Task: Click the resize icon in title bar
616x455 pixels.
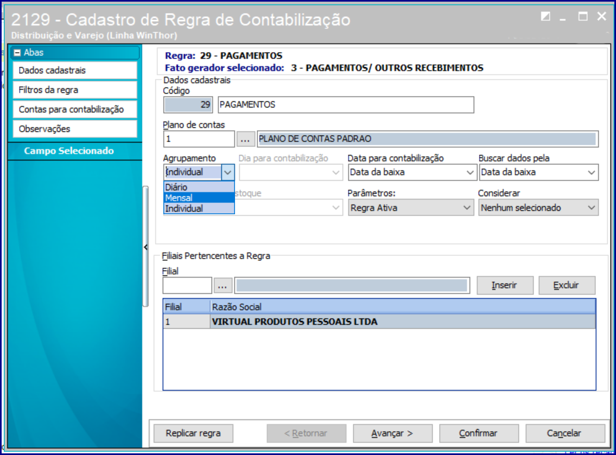Action: [545, 16]
